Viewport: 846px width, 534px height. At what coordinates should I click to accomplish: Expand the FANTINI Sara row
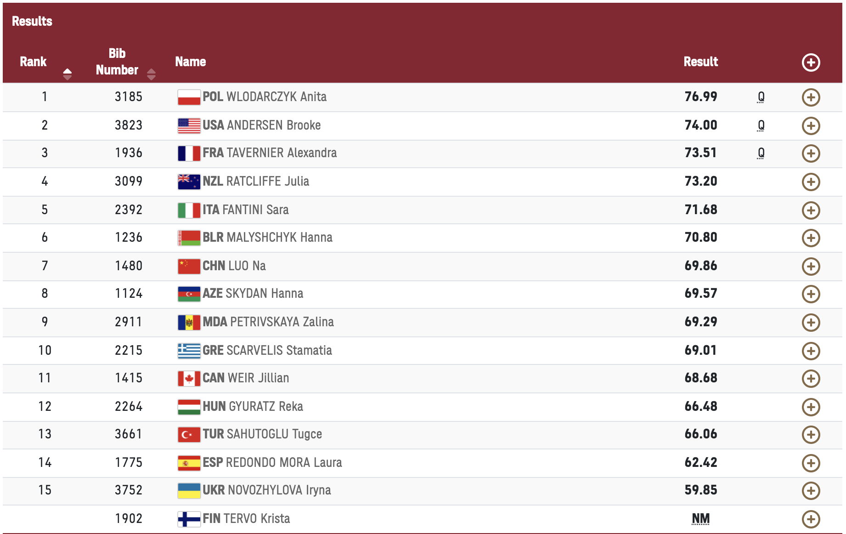pos(811,210)
